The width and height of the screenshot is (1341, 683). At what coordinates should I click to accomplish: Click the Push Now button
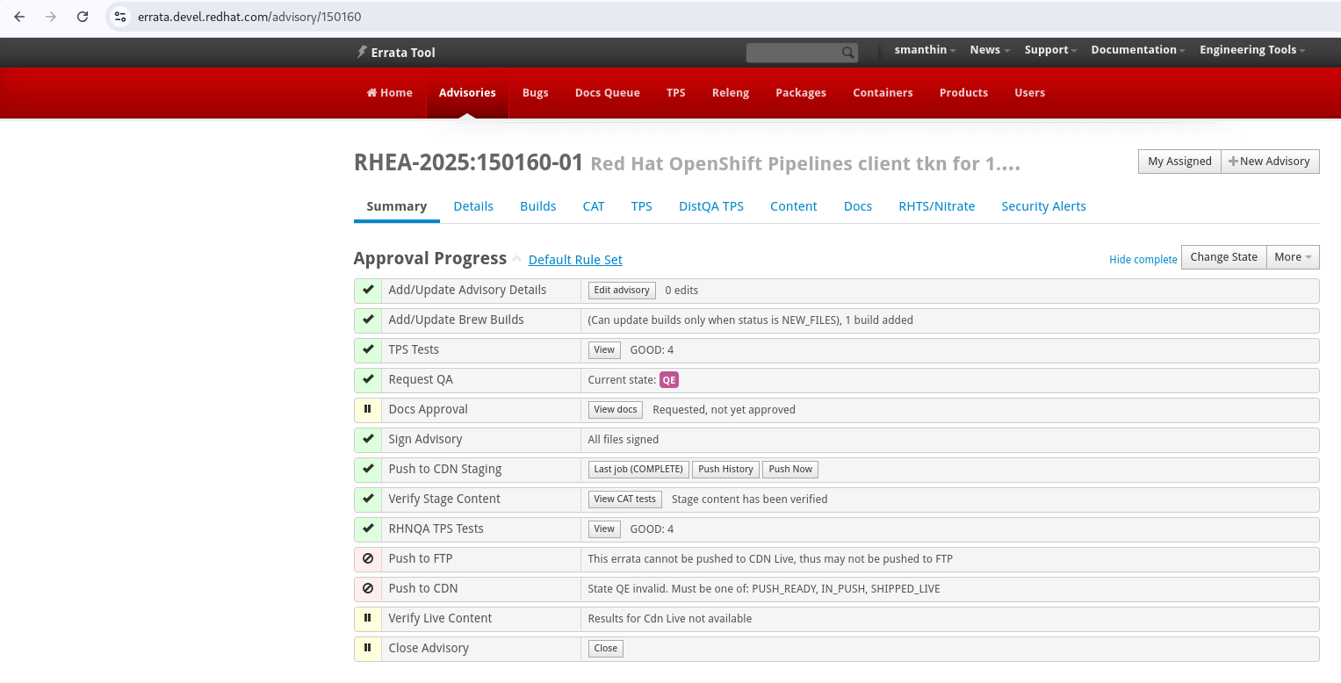(790, 469)
